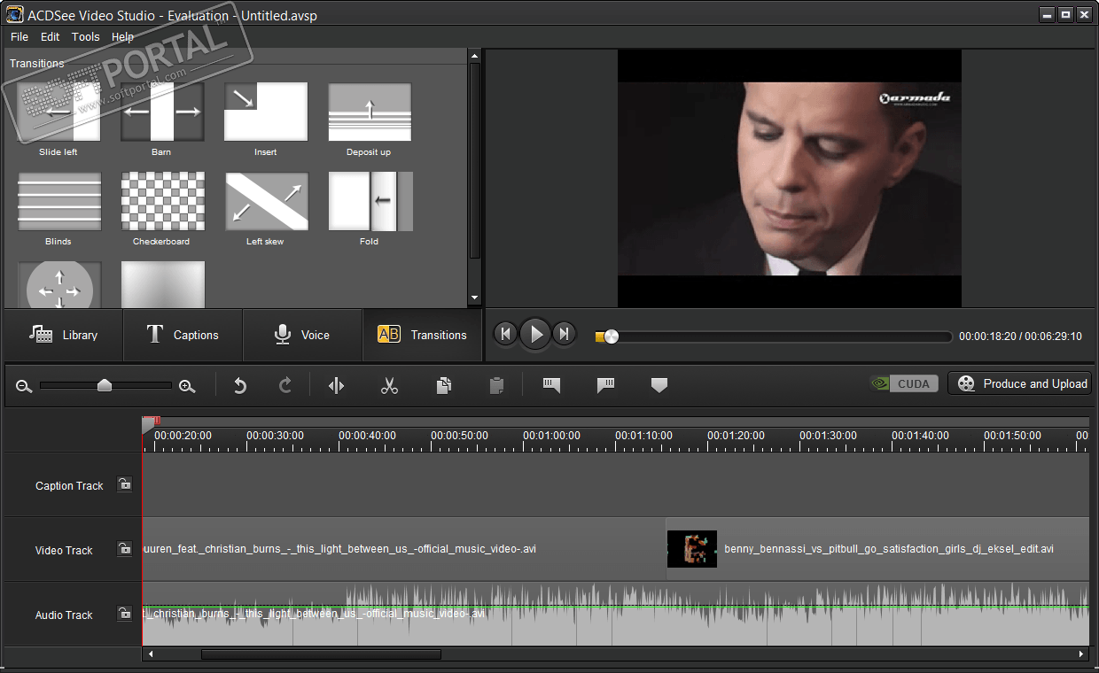Screen dimensions: 1099x673
Task: Click the transitions panel vertical scrollbar thumb
Action: point(474,160)
